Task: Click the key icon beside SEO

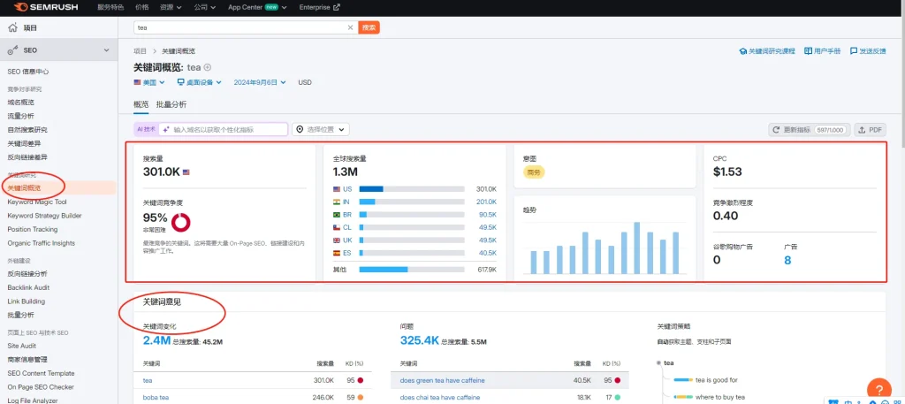Action: [x=12, y=50]
